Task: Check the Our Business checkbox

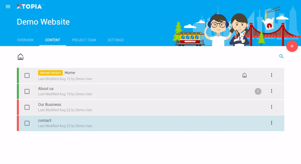Action: (x=27, y=107)
